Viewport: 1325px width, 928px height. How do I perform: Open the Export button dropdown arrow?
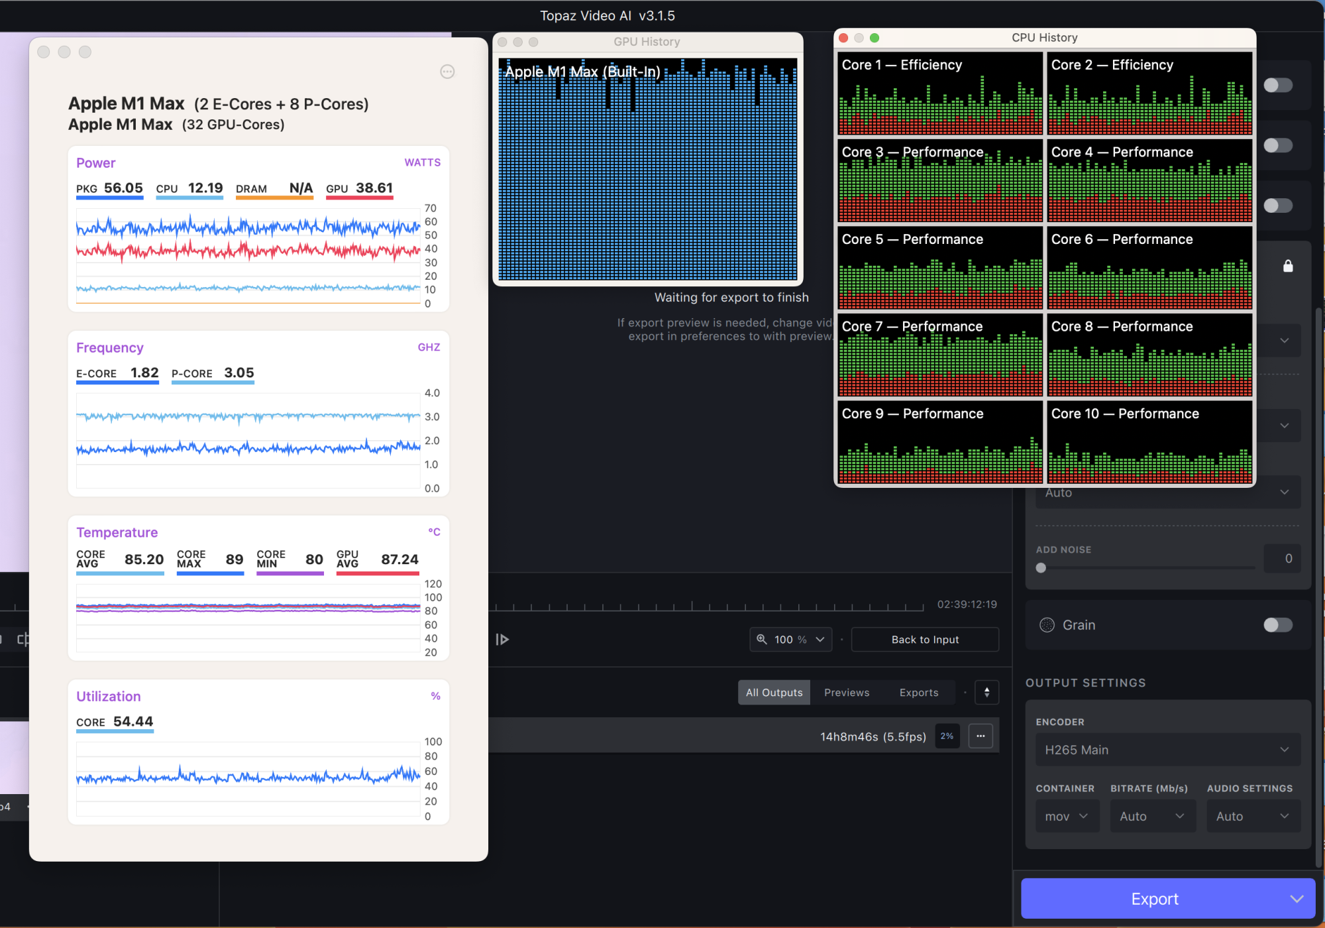[1297, 899]
